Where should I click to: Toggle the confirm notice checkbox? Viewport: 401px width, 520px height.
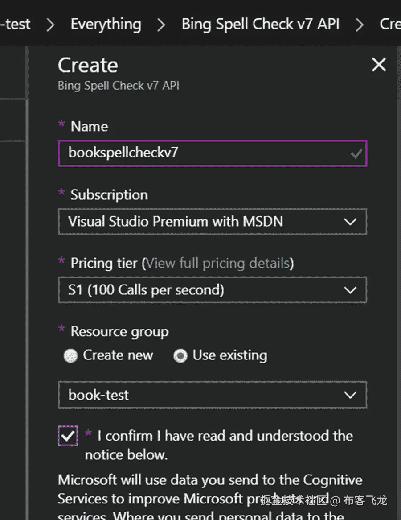pyautogui.click(x=68, y=436)
